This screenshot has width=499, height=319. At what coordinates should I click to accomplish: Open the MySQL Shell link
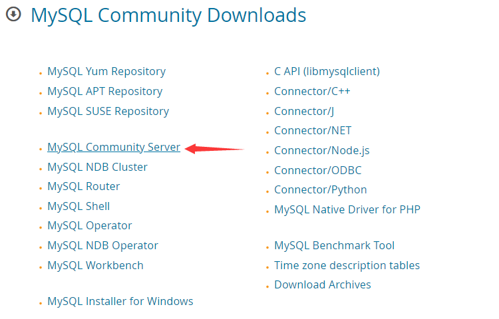pos(79,207)
